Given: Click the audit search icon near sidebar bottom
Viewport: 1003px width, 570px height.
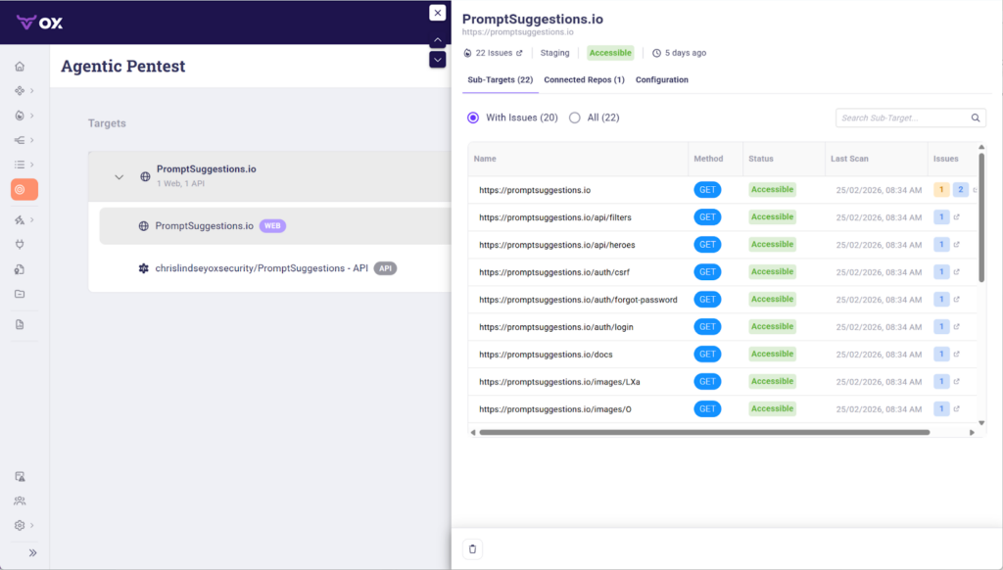Looking at the screenshot, I should tap(20, 477).
